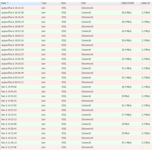The width and height of the screenshot is (152, 152).
Task: Sort by the Etat column header
Action: coord(101,3)
